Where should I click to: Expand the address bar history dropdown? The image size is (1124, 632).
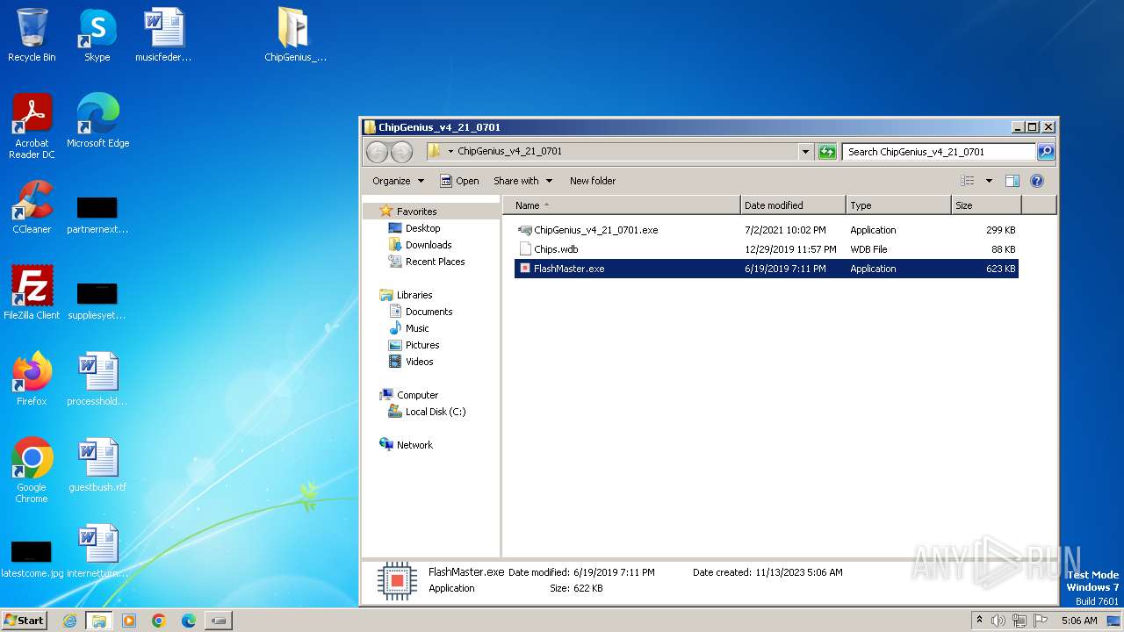(x=805, y=152)
